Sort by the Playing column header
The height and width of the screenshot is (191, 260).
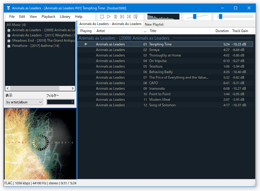(86, 31)
